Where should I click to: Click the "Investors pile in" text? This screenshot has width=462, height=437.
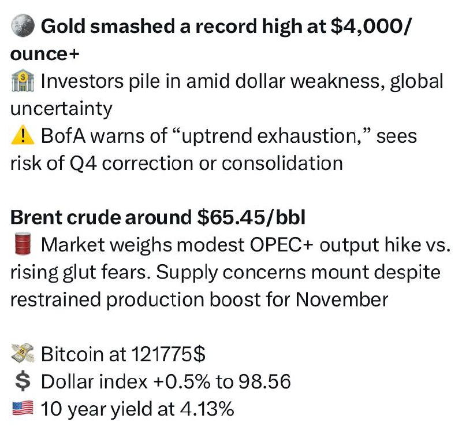pos(110,82)
